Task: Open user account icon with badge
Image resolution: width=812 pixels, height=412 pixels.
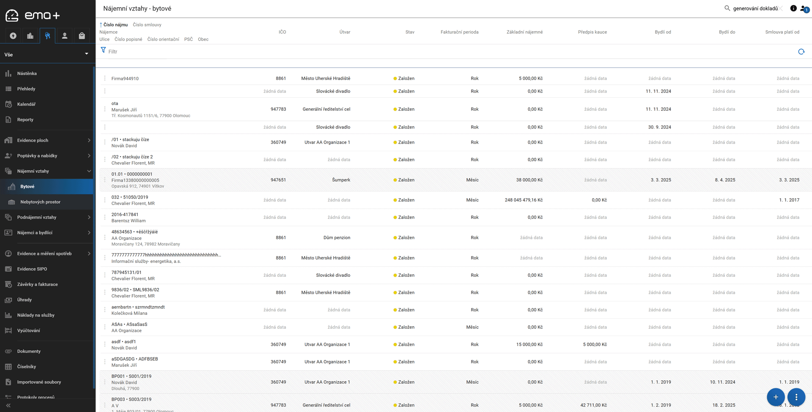Action: click(804, 8)
